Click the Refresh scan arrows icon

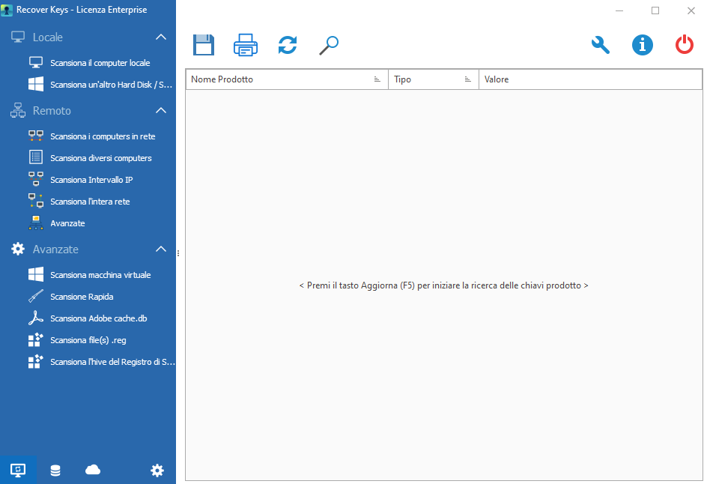[288, 45]
